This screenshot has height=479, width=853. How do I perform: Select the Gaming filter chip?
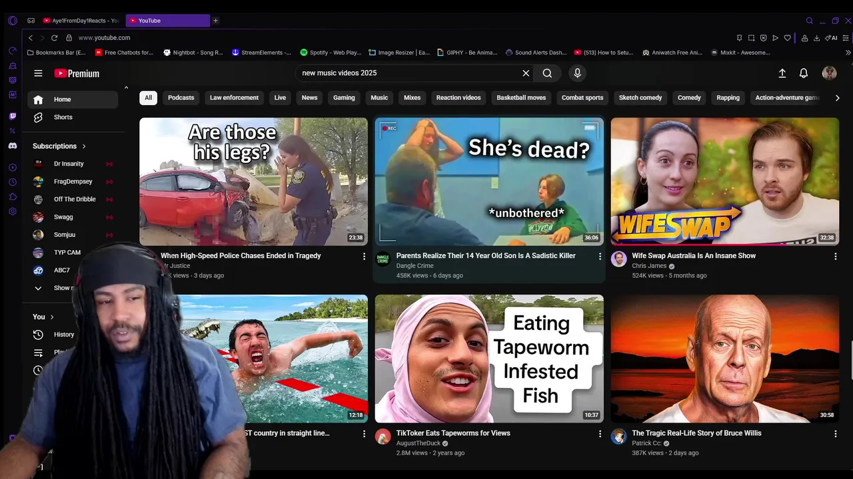click(x=344, y=98)
